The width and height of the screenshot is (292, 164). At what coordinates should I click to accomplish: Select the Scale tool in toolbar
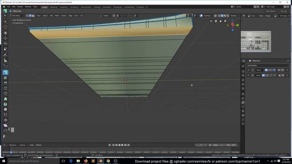point(5,49)
